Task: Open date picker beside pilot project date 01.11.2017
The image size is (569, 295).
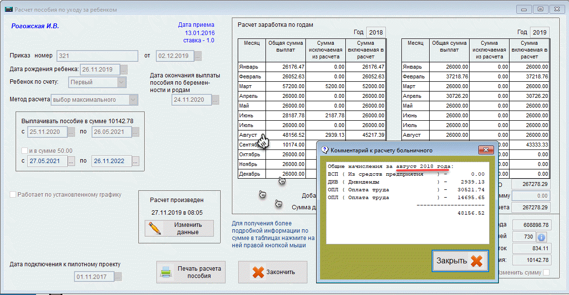Action: click(x=118, y=277)
